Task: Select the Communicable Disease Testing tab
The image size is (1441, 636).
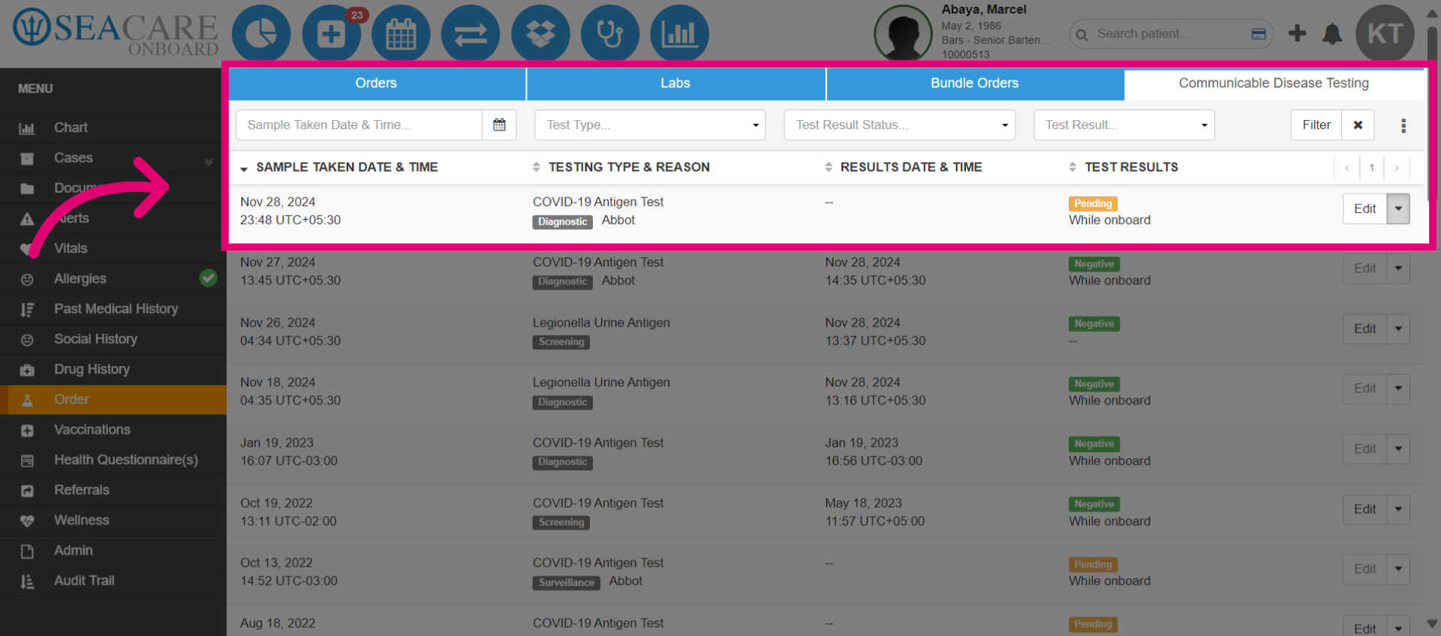Action: 1274,83
